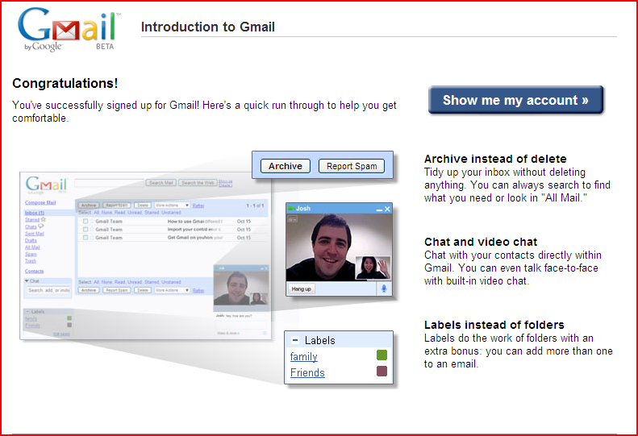
Task: Tick the checkbox for the 'How to use Gmail' message
Action: click(85, 222)
